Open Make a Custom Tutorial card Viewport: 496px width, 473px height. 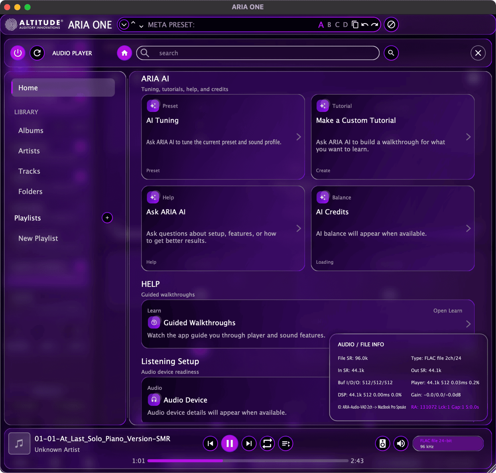(393, 137)
